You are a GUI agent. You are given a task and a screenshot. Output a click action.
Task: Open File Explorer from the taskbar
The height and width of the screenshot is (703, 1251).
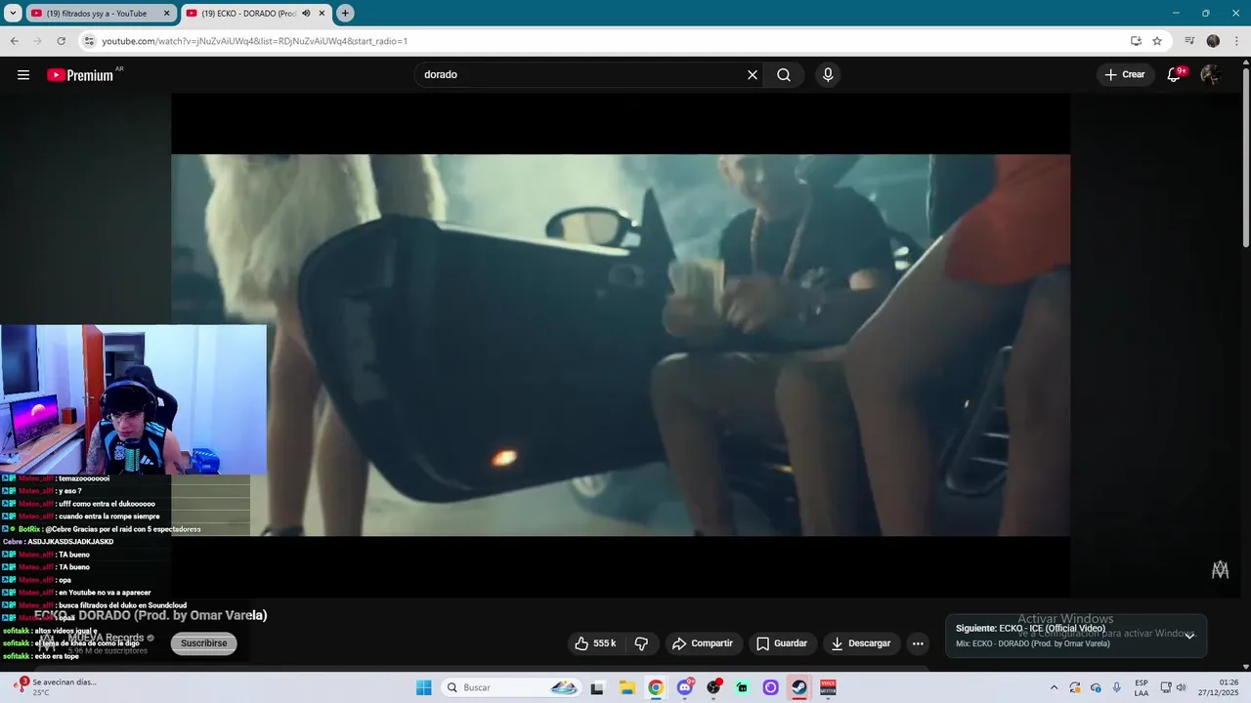pos(626,687)
